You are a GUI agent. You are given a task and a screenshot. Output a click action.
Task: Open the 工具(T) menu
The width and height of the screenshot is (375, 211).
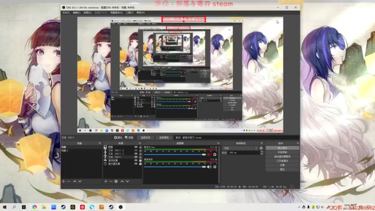click(x=129, y=13)
